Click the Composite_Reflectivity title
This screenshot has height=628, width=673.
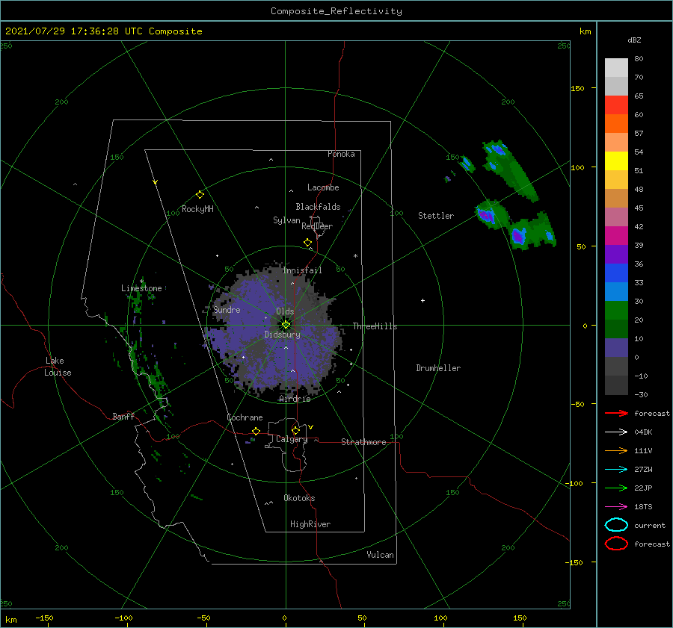(336, 11)
